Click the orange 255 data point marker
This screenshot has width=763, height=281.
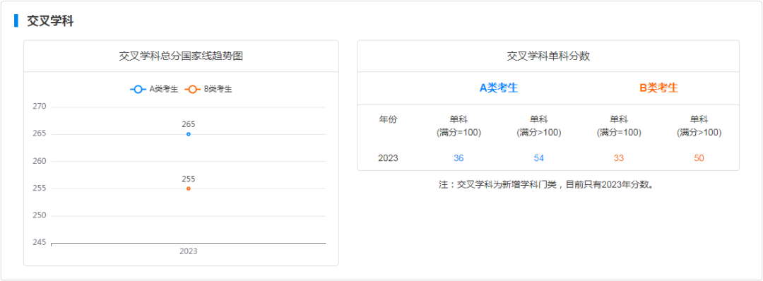(x=189, y=188)
